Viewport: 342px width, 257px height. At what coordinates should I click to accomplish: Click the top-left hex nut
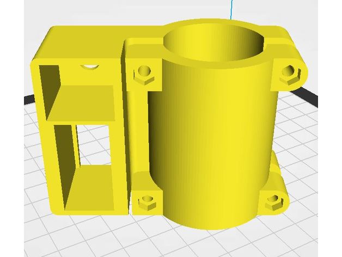coord(144,72)
